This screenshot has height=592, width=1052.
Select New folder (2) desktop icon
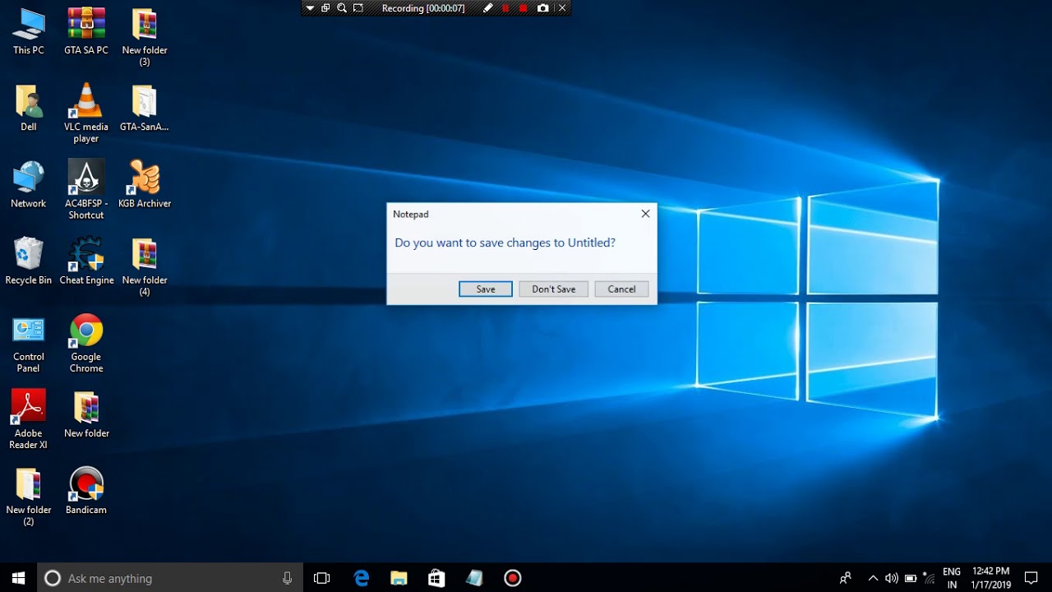click(29, 496)
